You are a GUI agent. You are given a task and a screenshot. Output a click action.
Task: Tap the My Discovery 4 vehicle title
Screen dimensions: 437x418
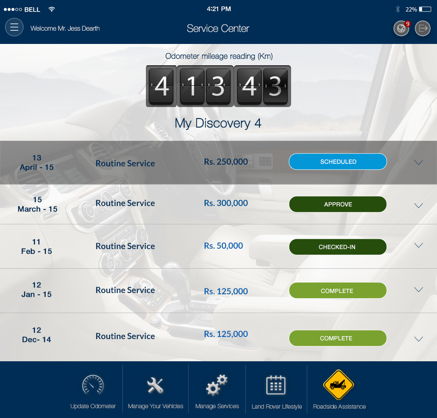tap(218, 123)
